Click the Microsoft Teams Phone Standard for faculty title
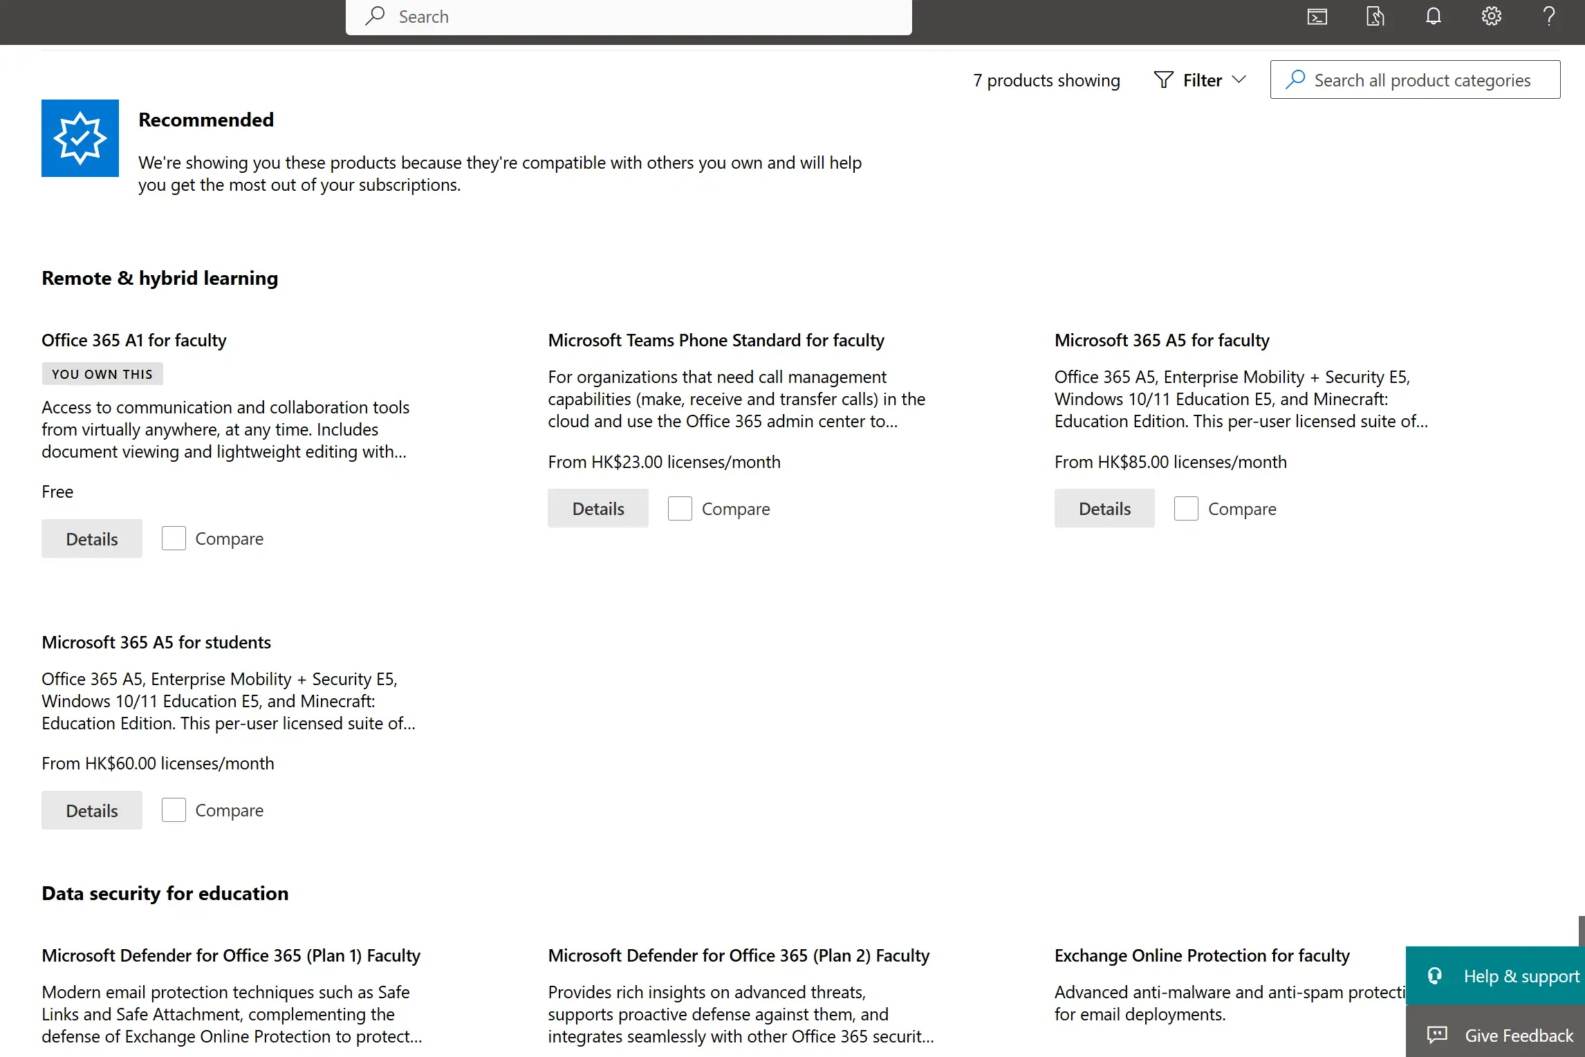This screenshot has height=1057, width=1585. pyautogui.click(x=716, y=340)
